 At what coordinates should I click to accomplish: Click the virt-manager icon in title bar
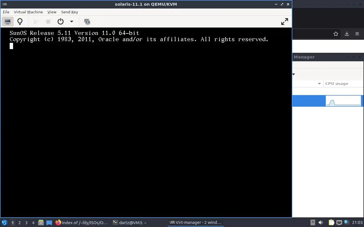(x=4, y=4)
